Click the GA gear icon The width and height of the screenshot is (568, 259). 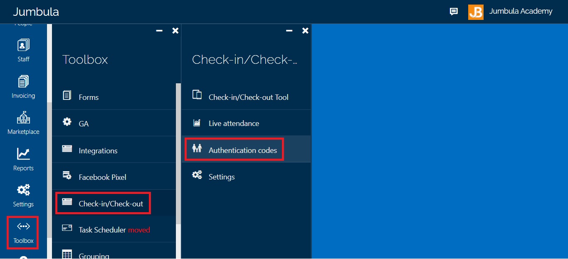[x=67, y=122]
